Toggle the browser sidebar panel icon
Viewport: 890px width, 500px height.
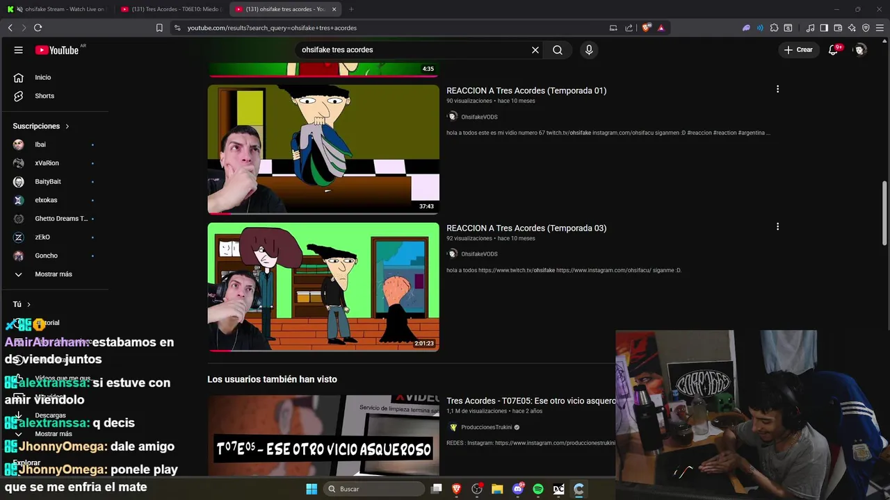click(x=824, y=28)
